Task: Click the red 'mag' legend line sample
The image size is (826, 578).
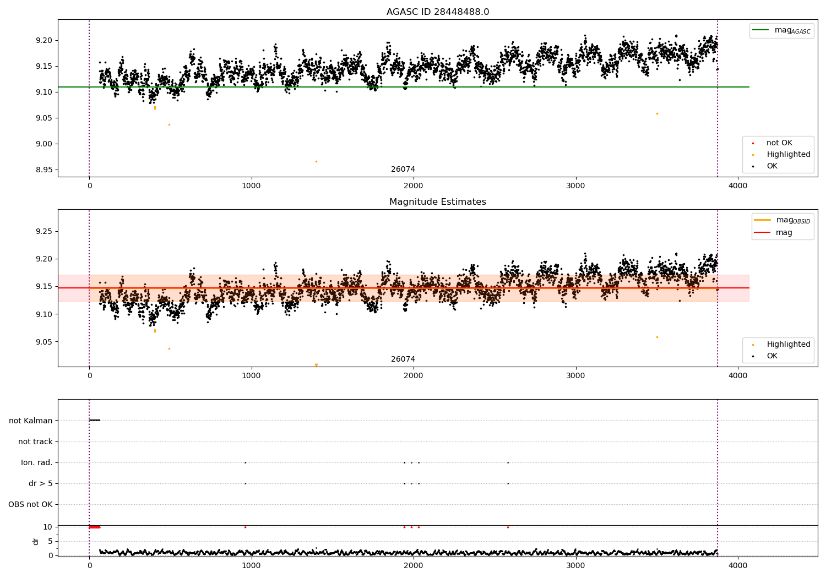Action: 763,233
